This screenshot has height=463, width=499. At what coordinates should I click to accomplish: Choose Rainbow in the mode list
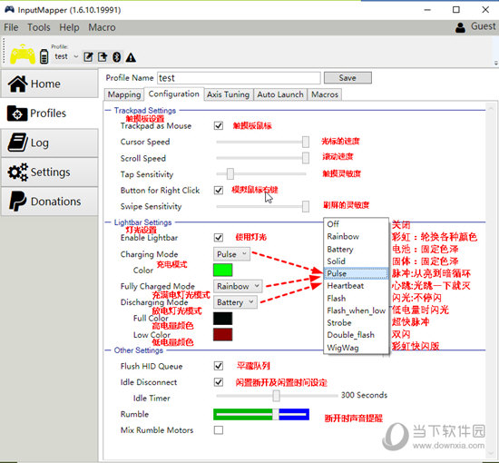pyautogui.click(x=356, y=237)
